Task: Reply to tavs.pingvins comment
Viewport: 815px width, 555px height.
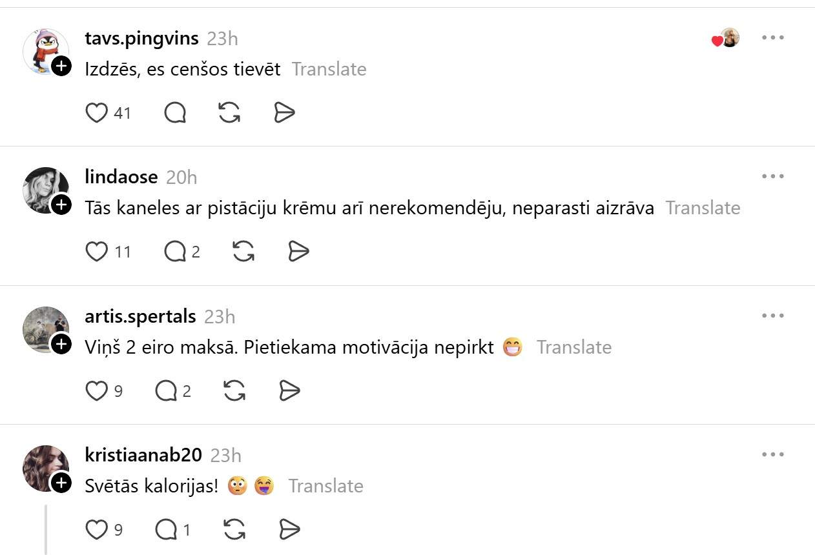Action: pyautogui.click(x=175, y=113)
